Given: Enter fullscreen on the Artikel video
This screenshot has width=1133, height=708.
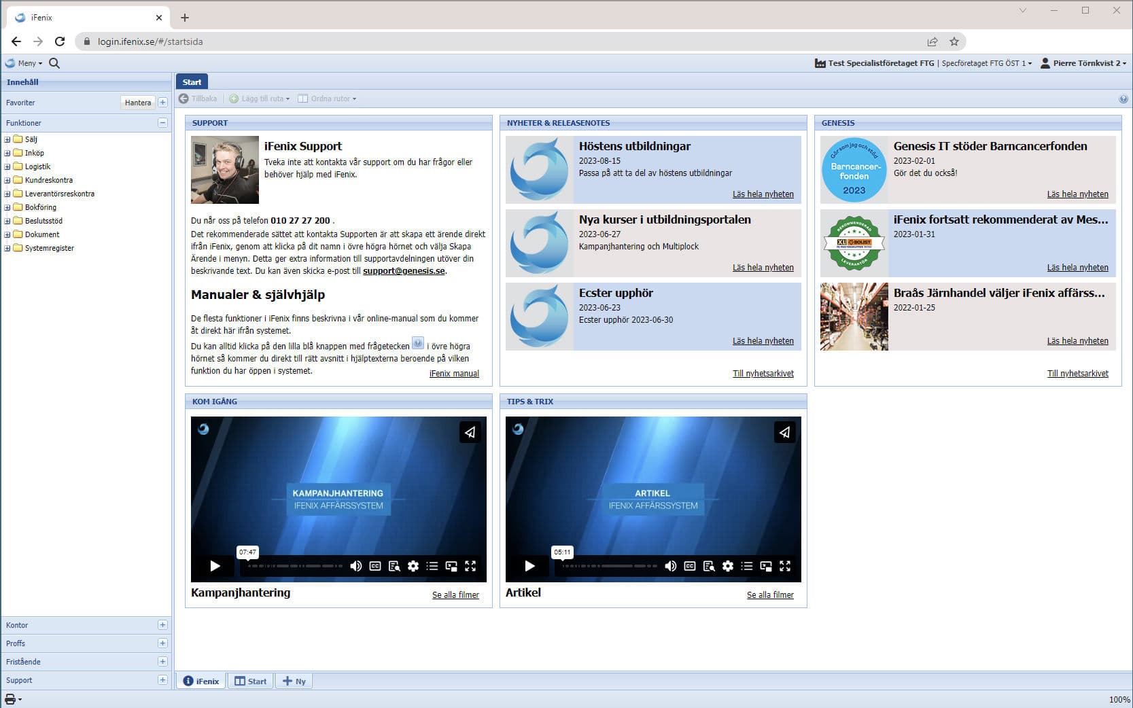Looking at the screenshot, I should [x=785, y=566].
